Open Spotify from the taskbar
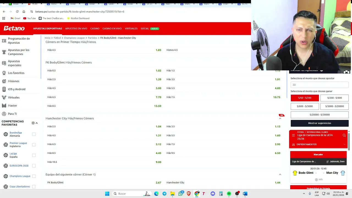Screen dimensions: 352x198 229,194
